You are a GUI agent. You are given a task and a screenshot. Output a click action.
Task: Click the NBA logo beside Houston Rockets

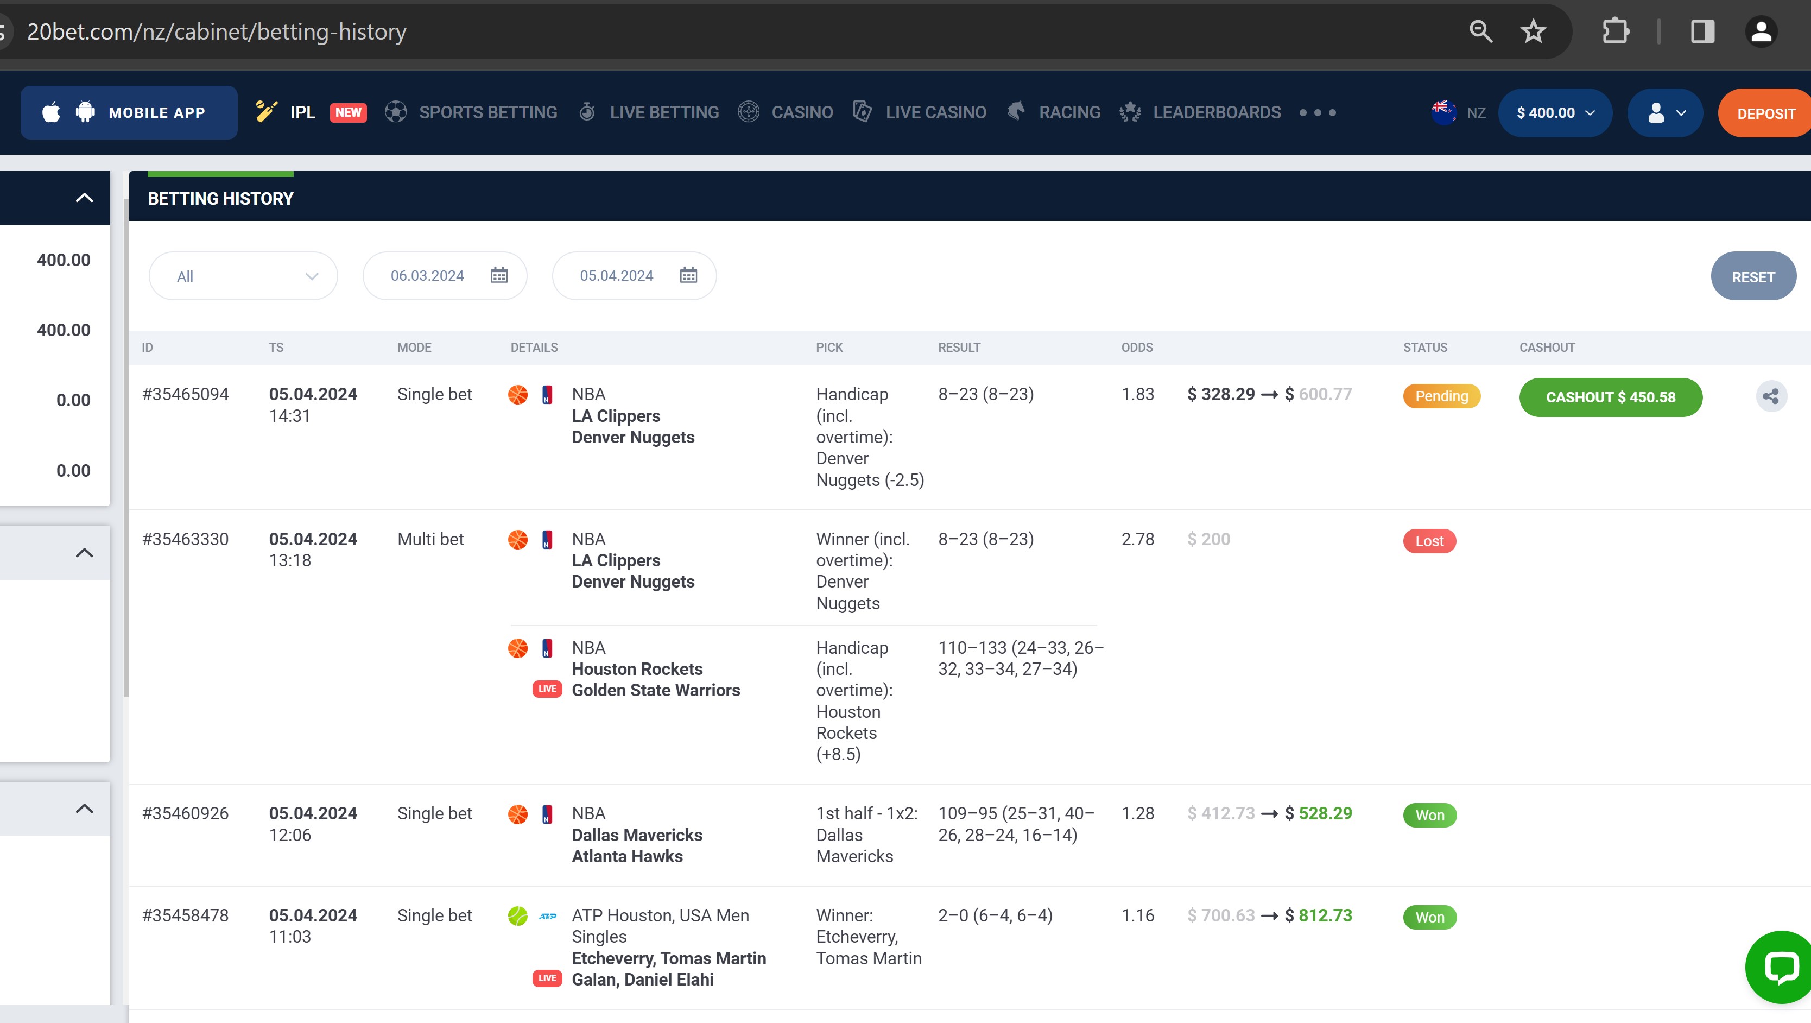pos(548,648)
